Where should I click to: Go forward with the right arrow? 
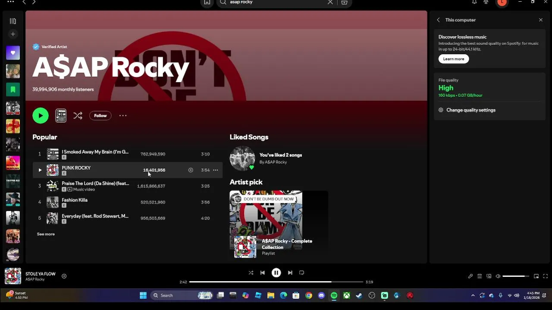tap(34, 2)
